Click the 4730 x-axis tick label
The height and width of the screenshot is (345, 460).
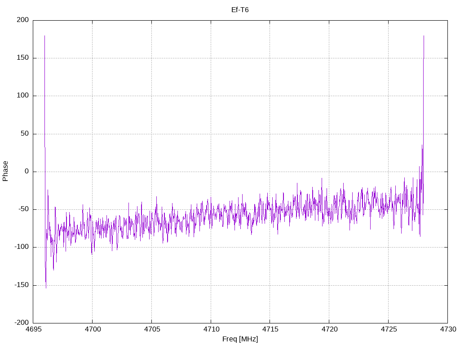tap(447, 330)
